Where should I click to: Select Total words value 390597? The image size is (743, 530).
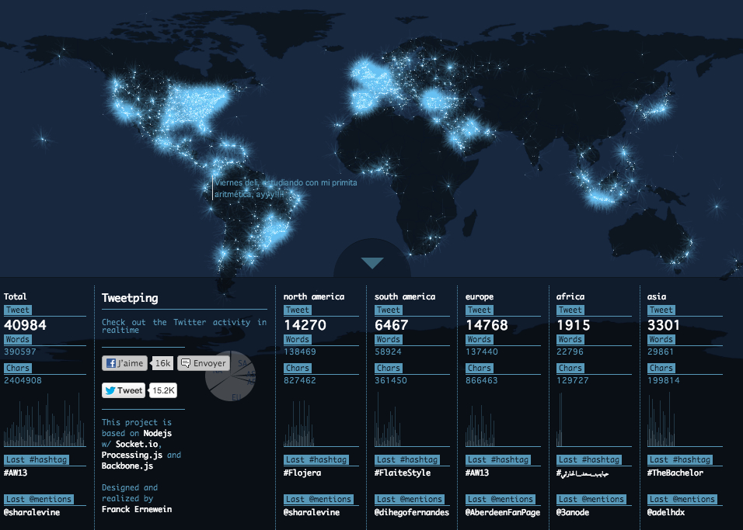(20, 352)
